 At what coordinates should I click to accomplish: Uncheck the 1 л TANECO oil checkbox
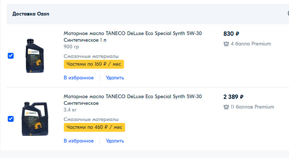11,56
